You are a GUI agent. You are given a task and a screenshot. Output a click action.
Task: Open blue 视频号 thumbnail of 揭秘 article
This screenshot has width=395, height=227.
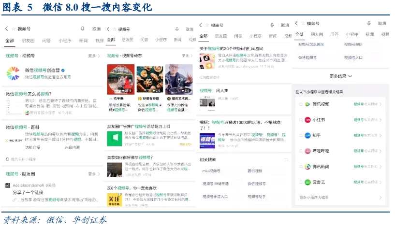[x=207, y=141]
